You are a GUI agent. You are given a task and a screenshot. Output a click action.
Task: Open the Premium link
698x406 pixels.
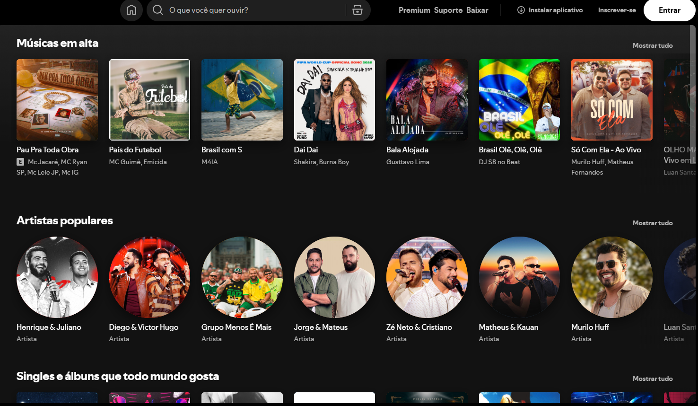click(414, 10)
